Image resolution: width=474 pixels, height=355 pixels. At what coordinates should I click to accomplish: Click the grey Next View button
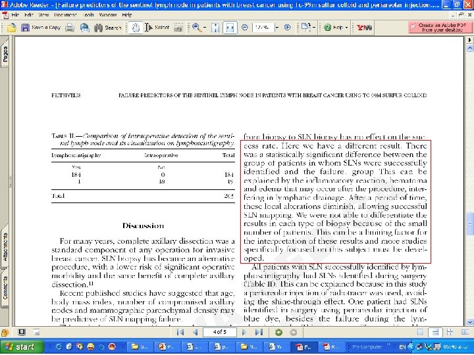(293, 333)
